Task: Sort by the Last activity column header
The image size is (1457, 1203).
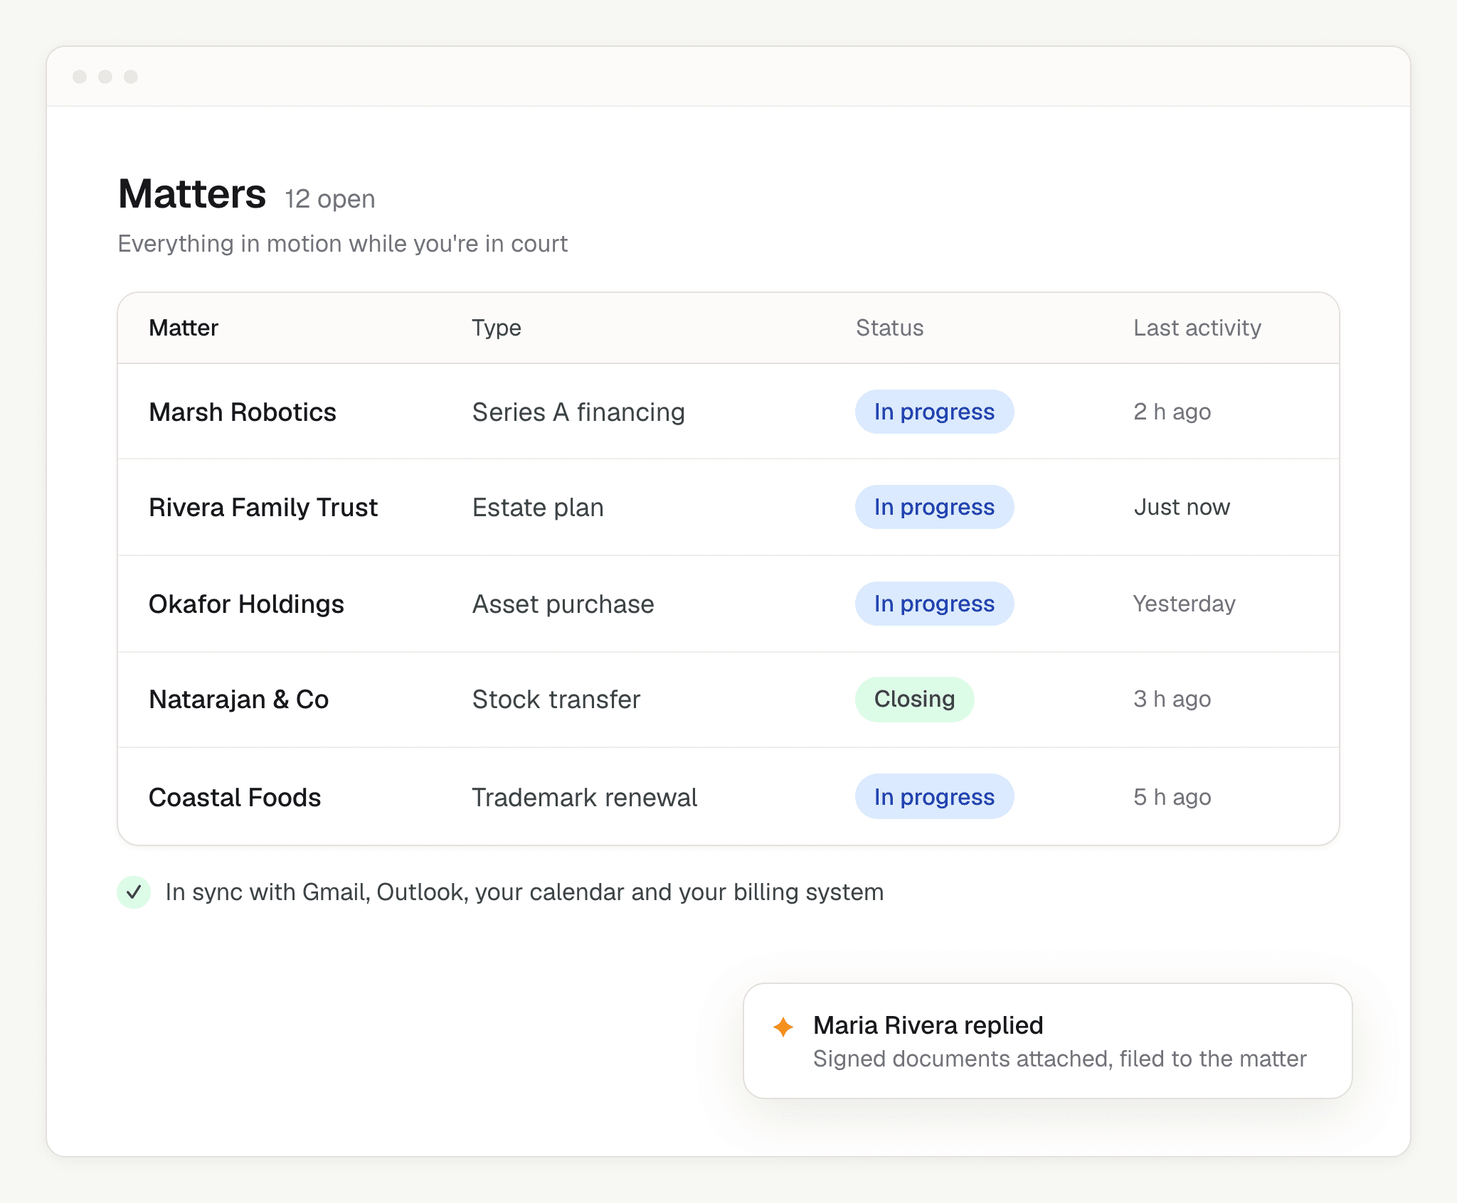Action: tap(1197, 328)
